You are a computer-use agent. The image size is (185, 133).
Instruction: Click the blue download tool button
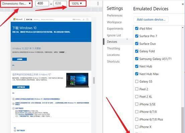pyautogui.click(x=21, y=87)
